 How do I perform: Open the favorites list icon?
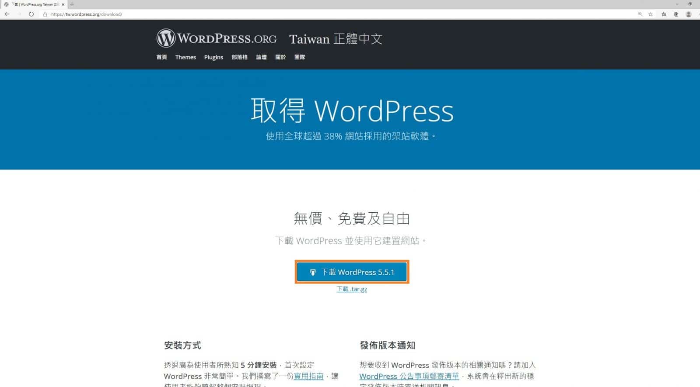(x=664, y=14)
